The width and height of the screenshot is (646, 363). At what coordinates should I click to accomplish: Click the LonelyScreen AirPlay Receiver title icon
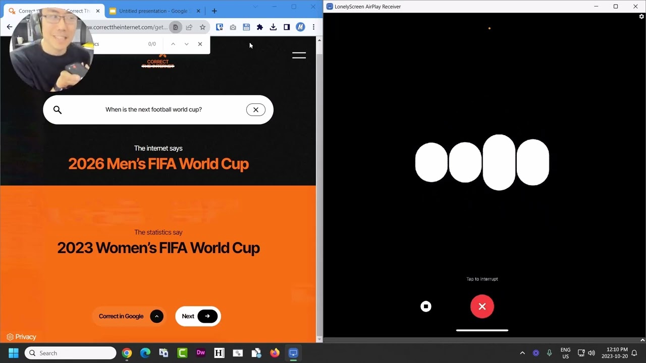[330, 7]
